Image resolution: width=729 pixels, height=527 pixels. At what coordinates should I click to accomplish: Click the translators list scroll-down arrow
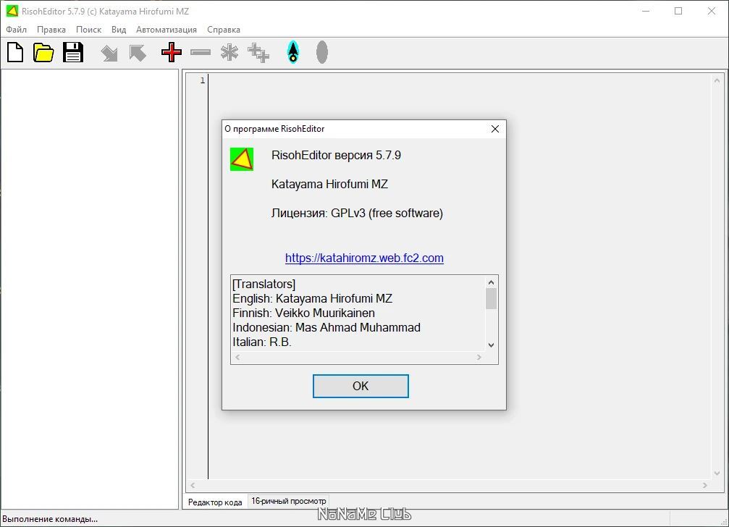491,345
